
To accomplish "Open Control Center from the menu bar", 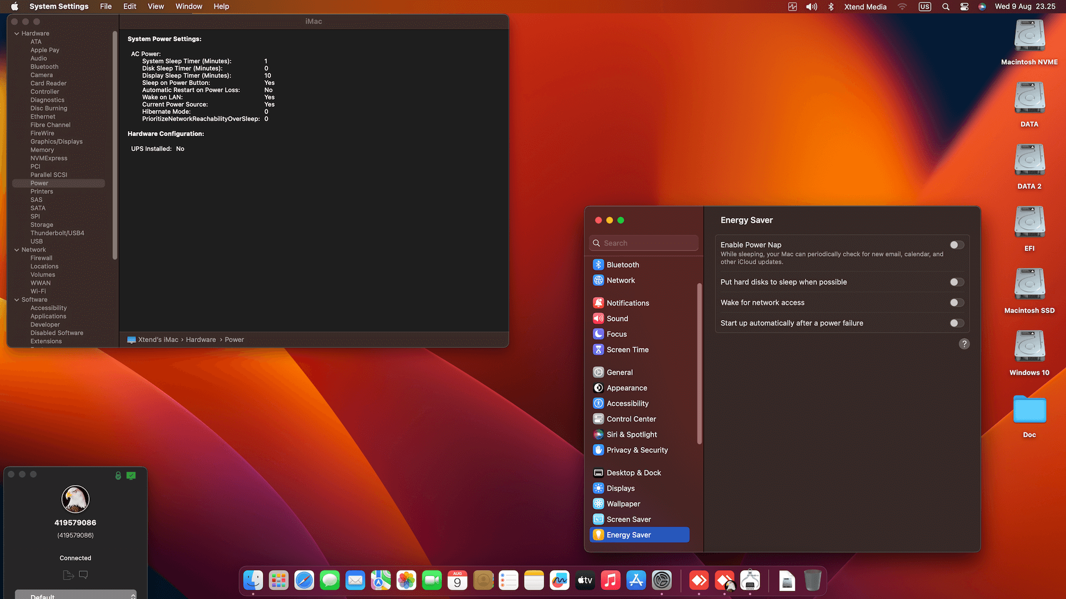I will pyautogui.click(x=964, y=7).
